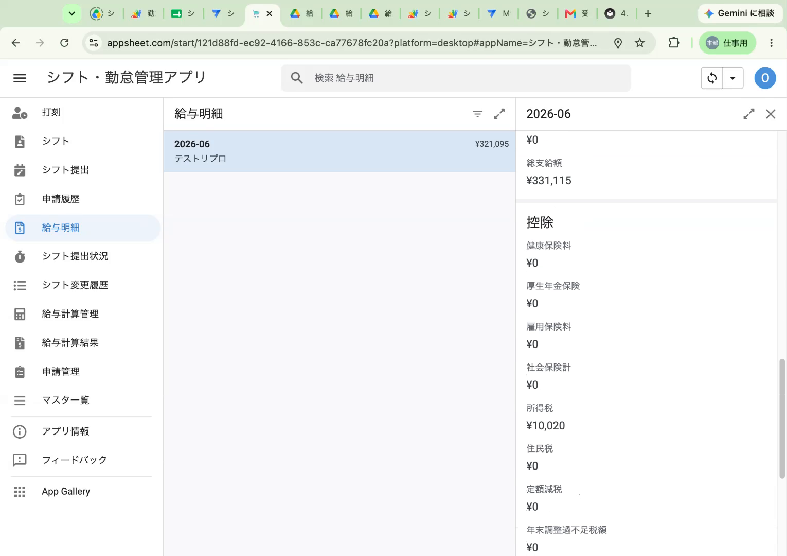
Task: Click the detail panel vertical scrollbar
Action: (x=782, y=419)
